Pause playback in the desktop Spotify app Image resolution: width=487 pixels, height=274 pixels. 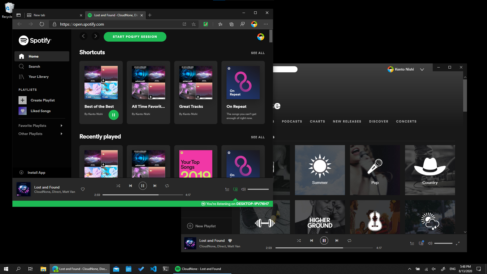click(x=324, y=241)
